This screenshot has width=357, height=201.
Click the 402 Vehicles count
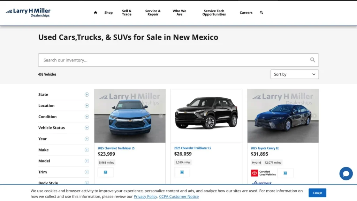coord(47,74)
